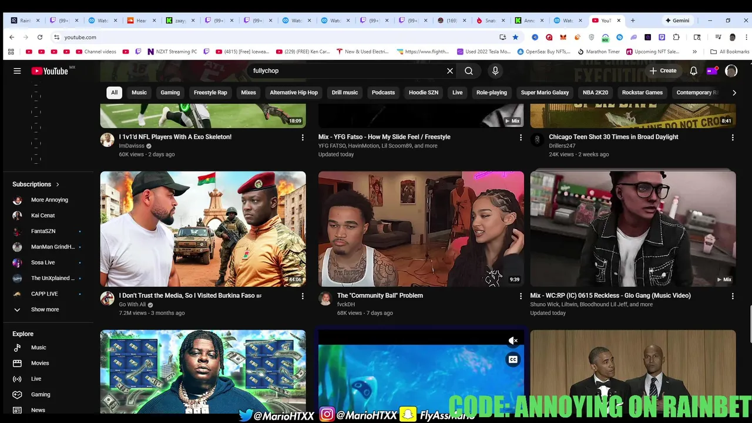Unmute the preview video with speaker icon

click(x=513, y=341)
